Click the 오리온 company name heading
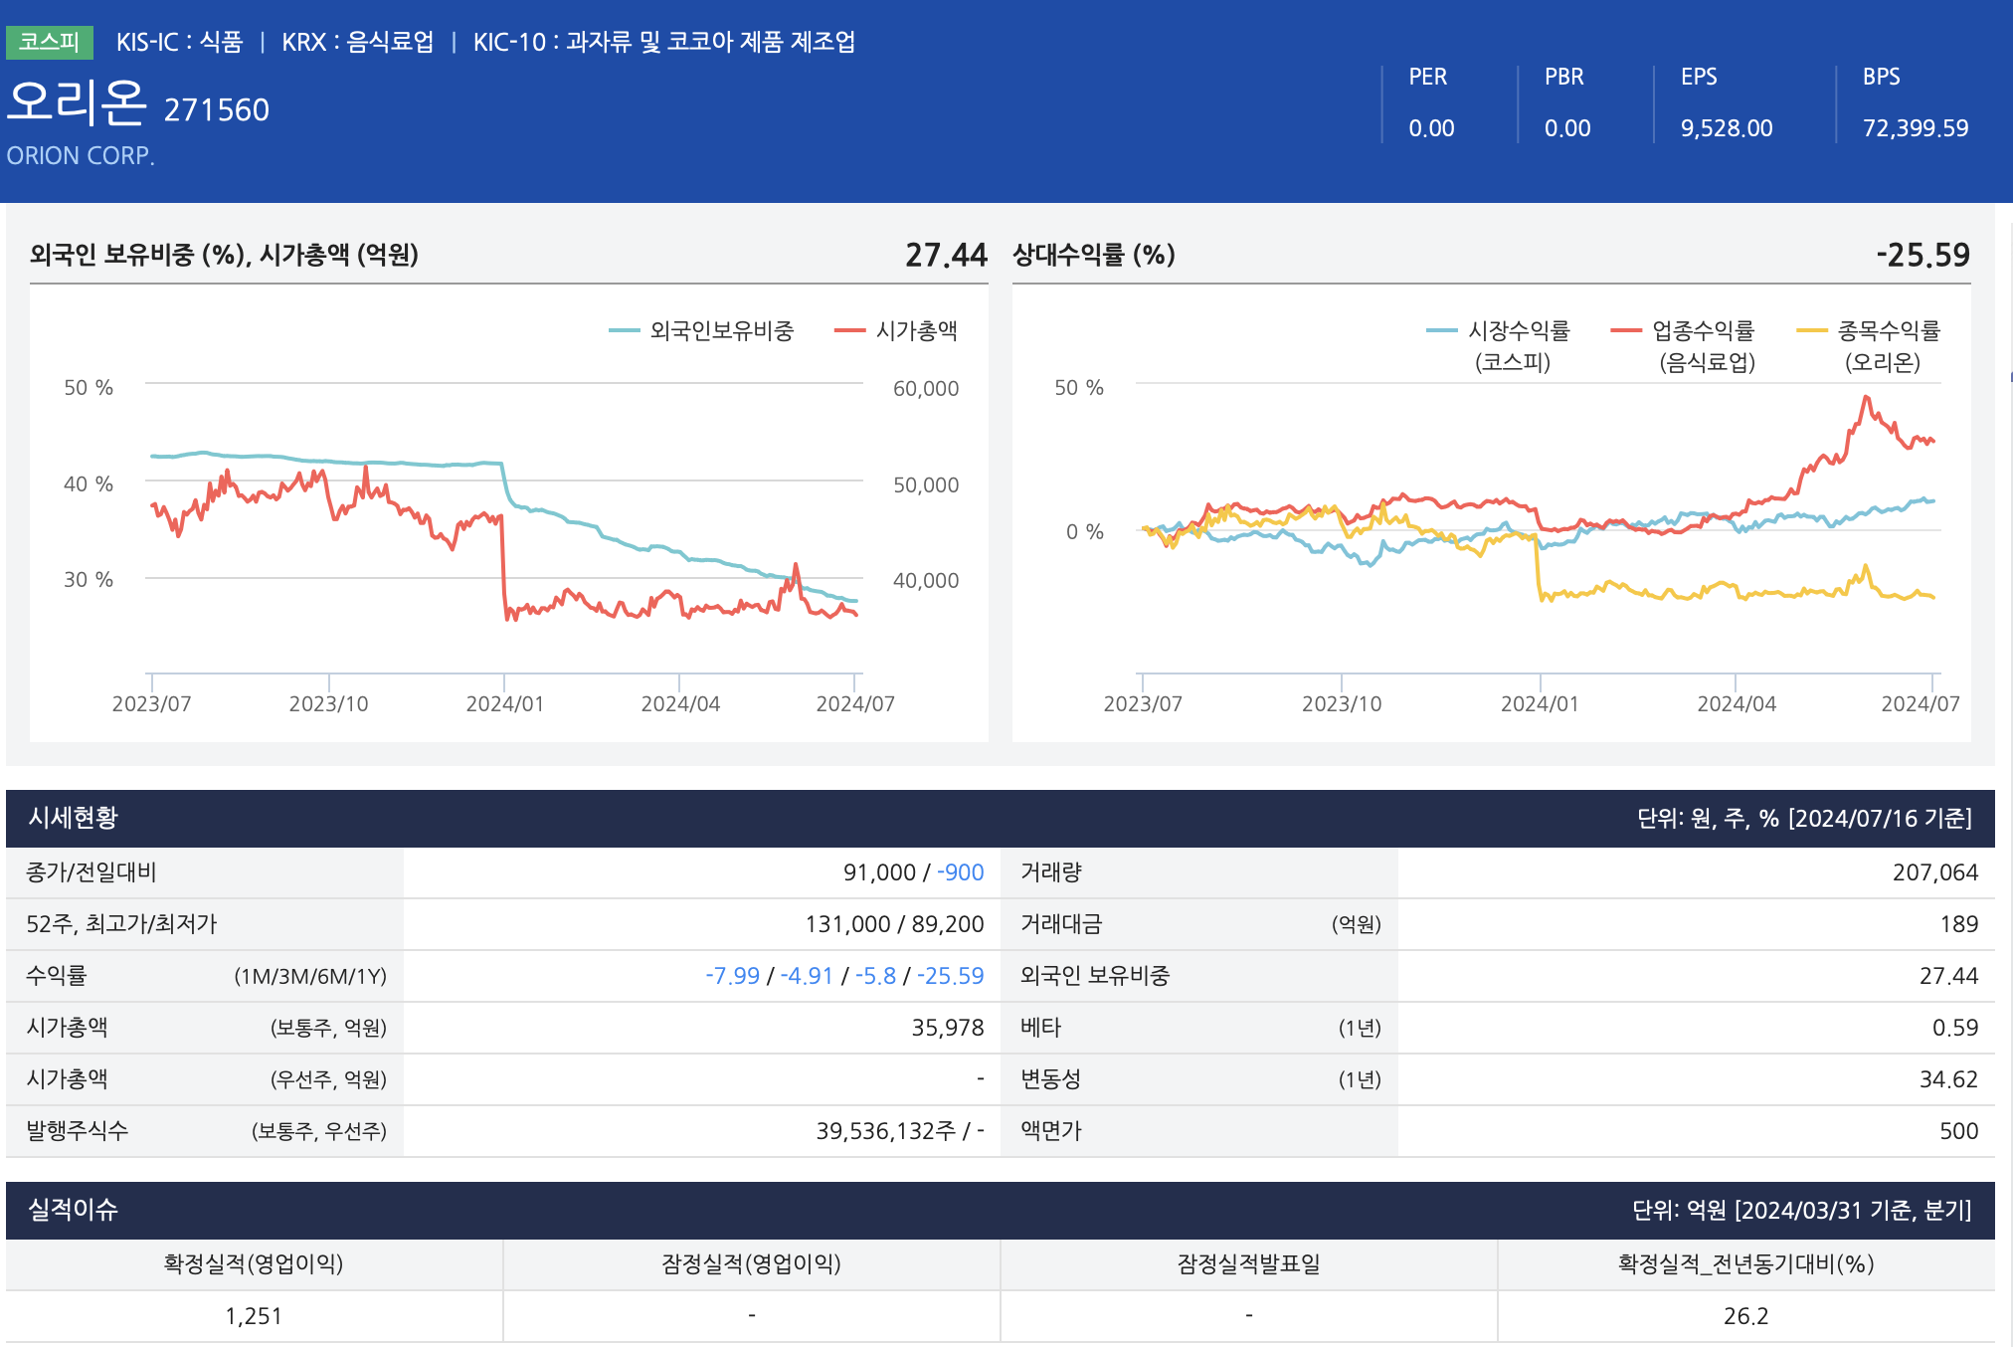 (78, 103)
